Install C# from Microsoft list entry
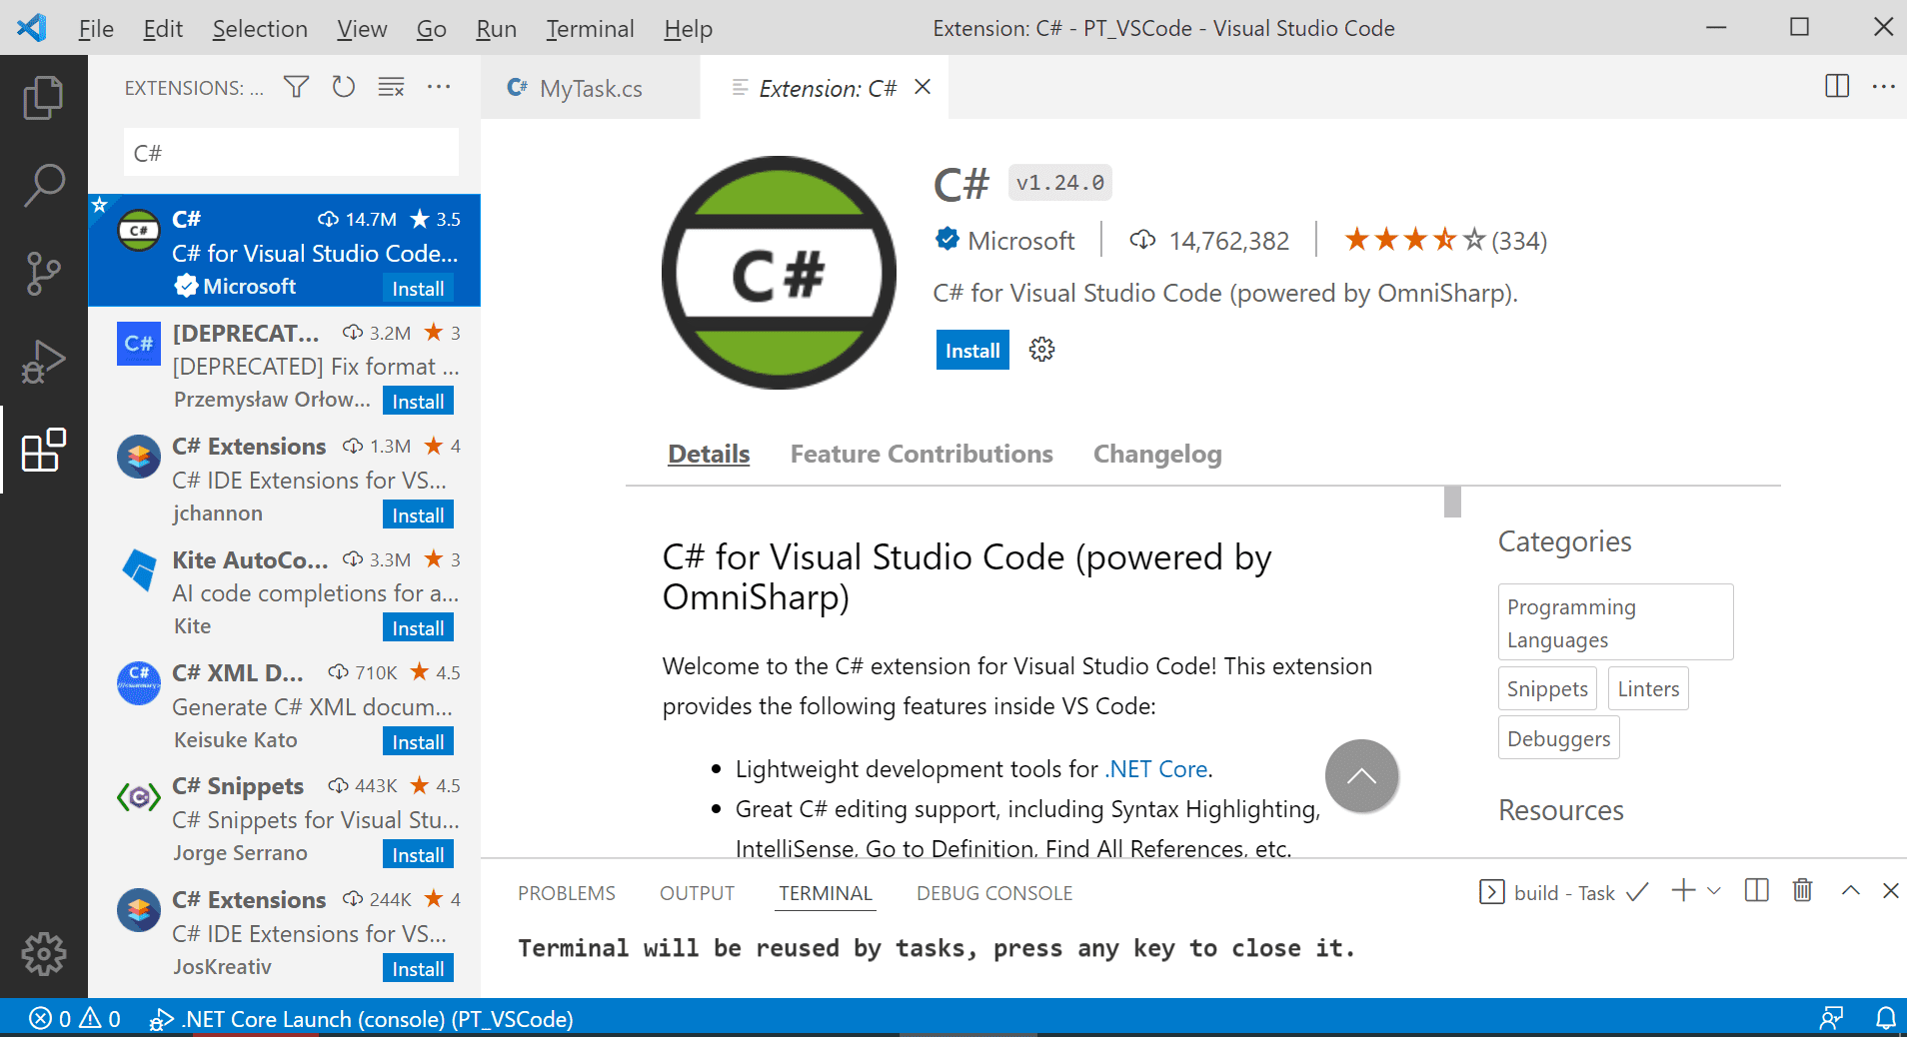This screenshot has height=1037, width=1907. point(418,288)
